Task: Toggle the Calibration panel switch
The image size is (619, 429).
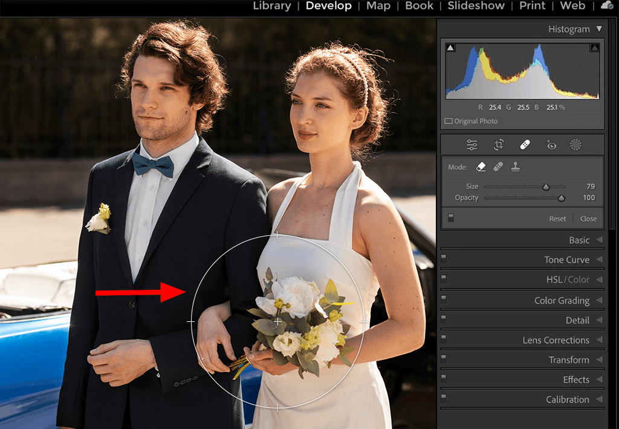Action: [x=444, y=398]
